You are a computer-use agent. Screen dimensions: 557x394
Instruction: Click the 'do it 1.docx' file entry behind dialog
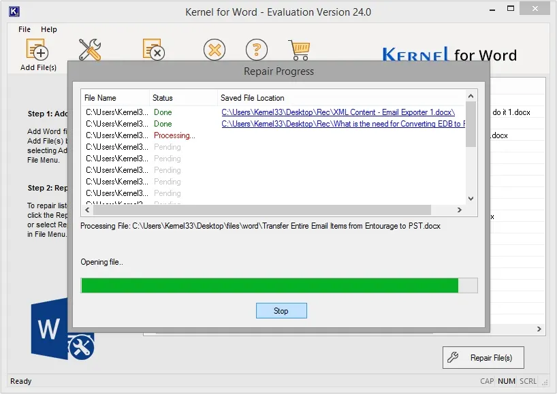(x=511, y=112)
